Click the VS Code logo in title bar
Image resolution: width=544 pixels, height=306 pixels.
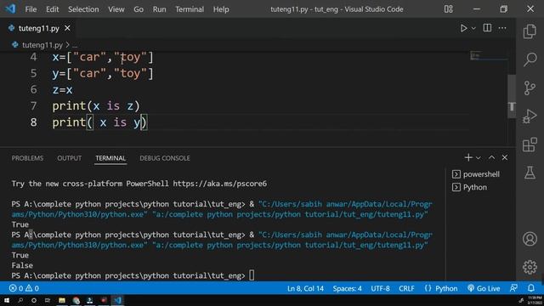pos(10,8)
